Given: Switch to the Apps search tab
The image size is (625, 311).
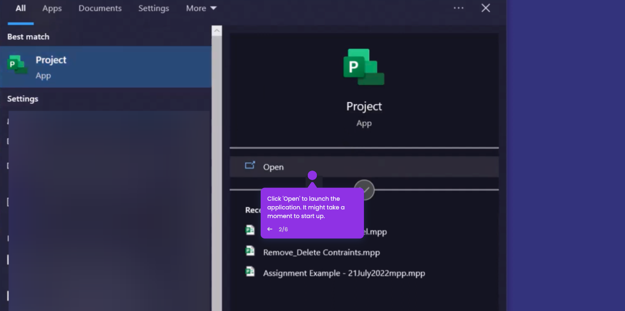Looking at the screenshot, I should tap(52, 8).
